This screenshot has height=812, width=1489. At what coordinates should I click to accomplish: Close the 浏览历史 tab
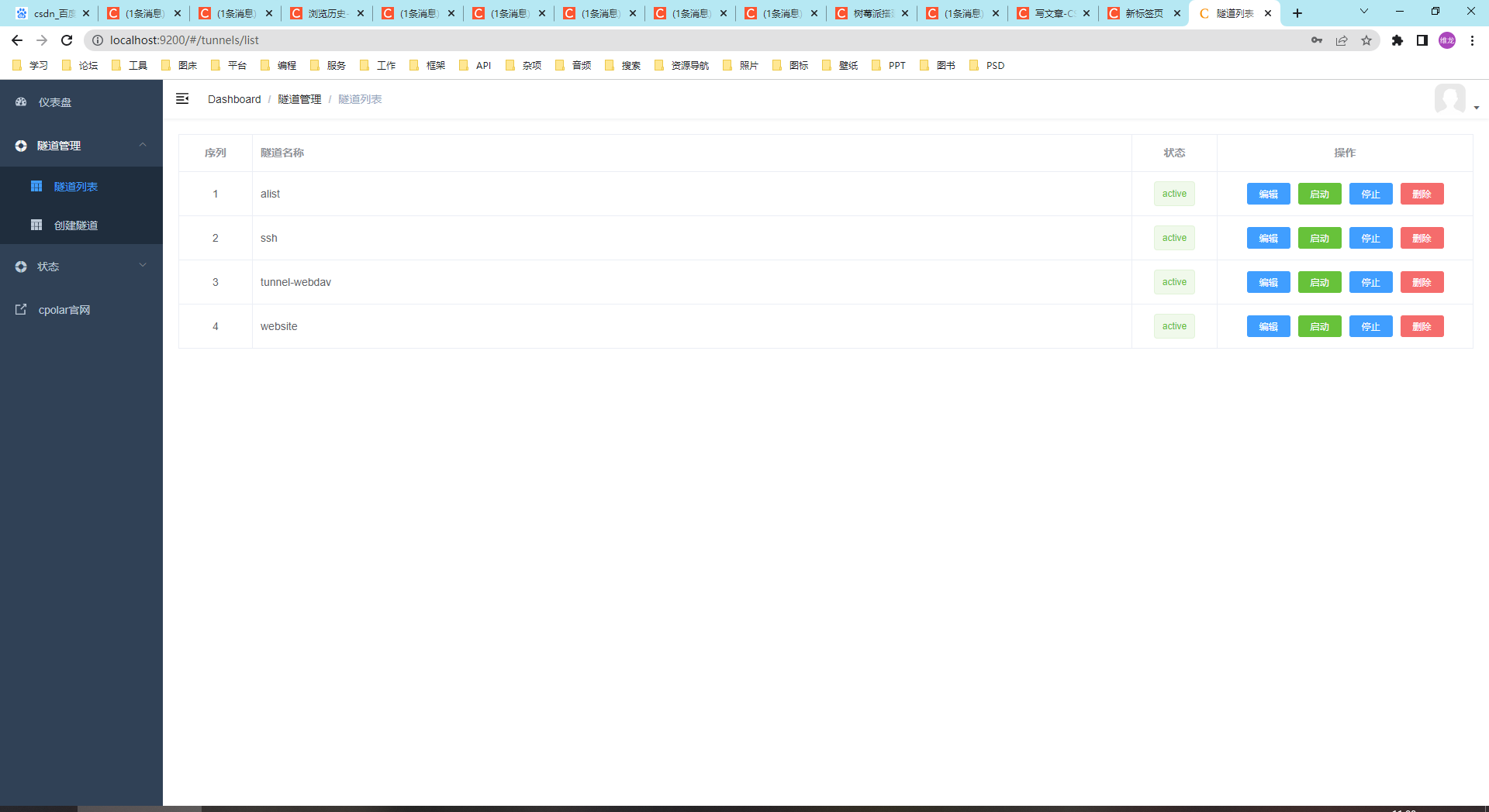click(x=361, y=13)
